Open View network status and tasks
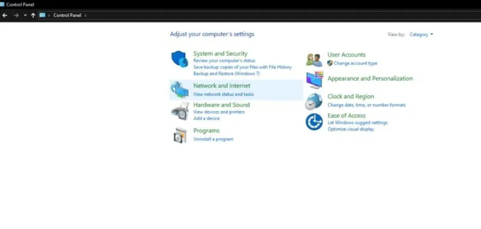The width and height of the screenshot is (481, 229). [x=223, y=94]
